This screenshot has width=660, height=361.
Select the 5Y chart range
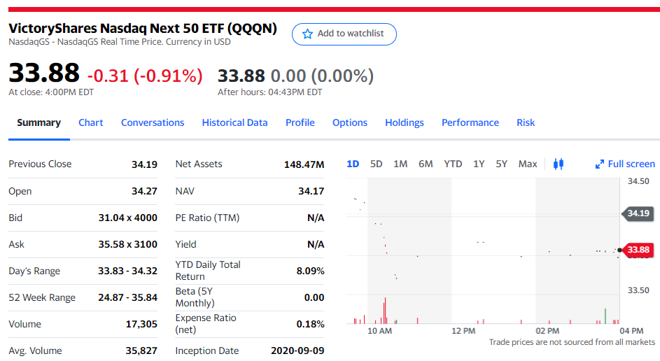tap(501, 164)
